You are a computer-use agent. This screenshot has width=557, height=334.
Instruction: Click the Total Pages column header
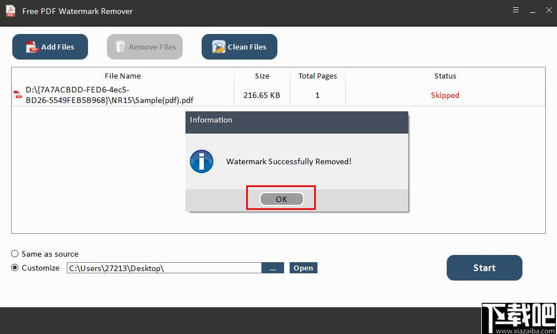click(x=317, y=76)
